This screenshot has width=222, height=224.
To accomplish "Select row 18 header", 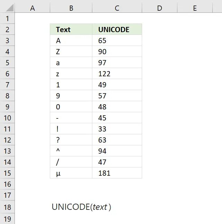I will point(7,207).
